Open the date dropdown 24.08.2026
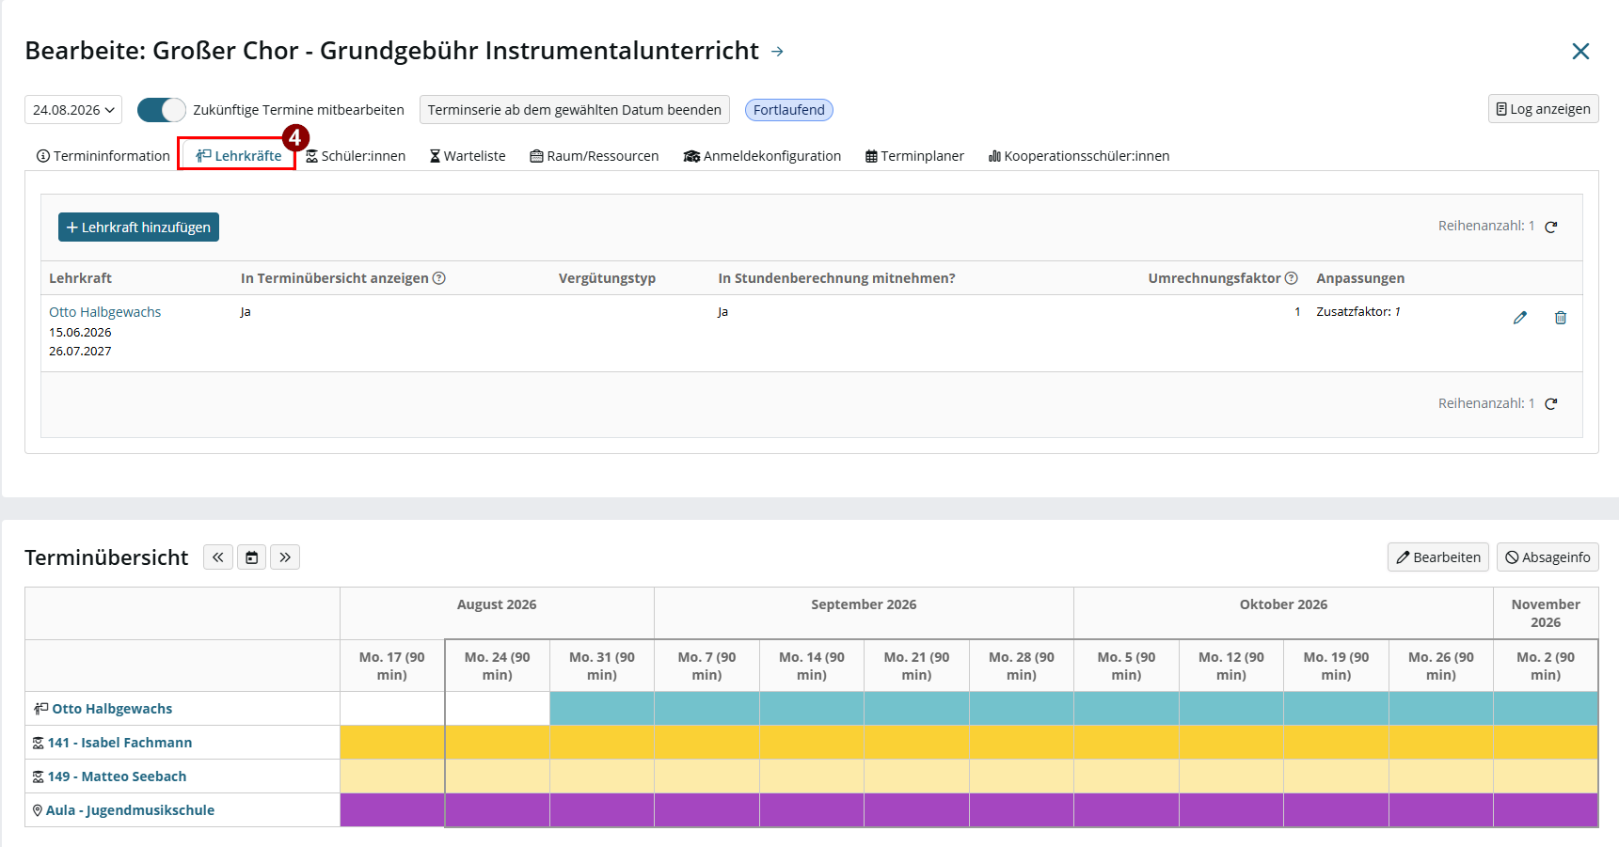1619x847 pixels. [73, 110]
